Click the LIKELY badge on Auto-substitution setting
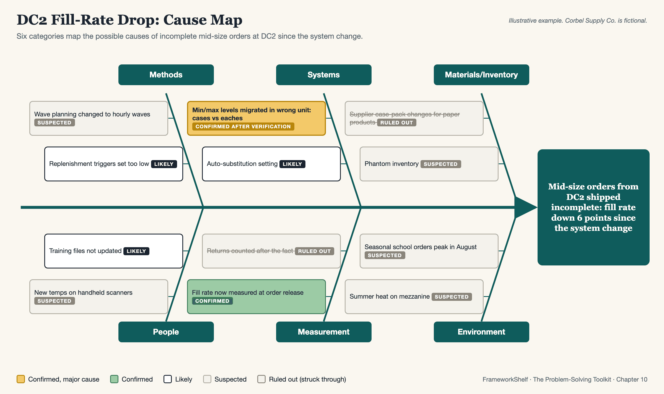 292,164
